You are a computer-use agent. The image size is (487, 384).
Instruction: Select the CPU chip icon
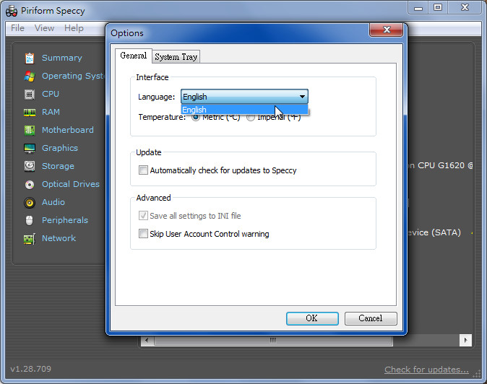pyautogui.click(x=30, y=94)
